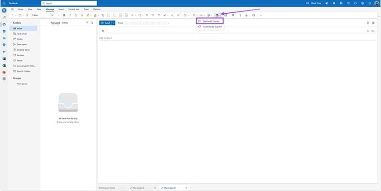Toggle the hamburger navigation pane button

[12, 9]
